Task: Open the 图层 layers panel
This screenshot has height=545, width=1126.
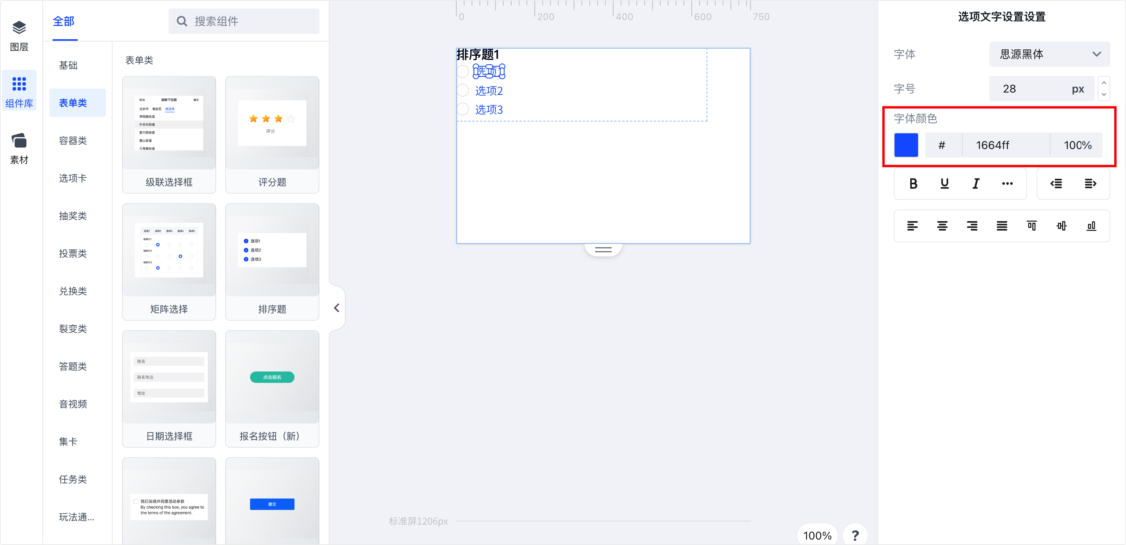Action: coord(19,36)
